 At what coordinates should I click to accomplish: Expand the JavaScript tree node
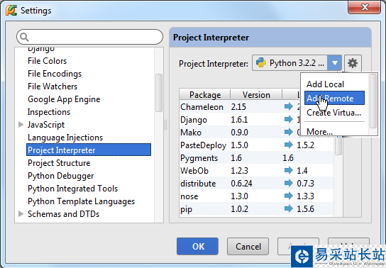21,124
